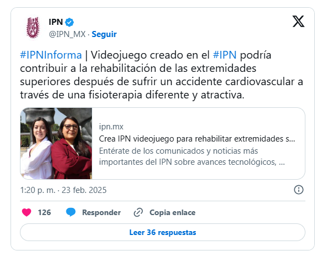Open the link card photo thumbnail
This screenshot has width=322, height=256.
(56, 144)
